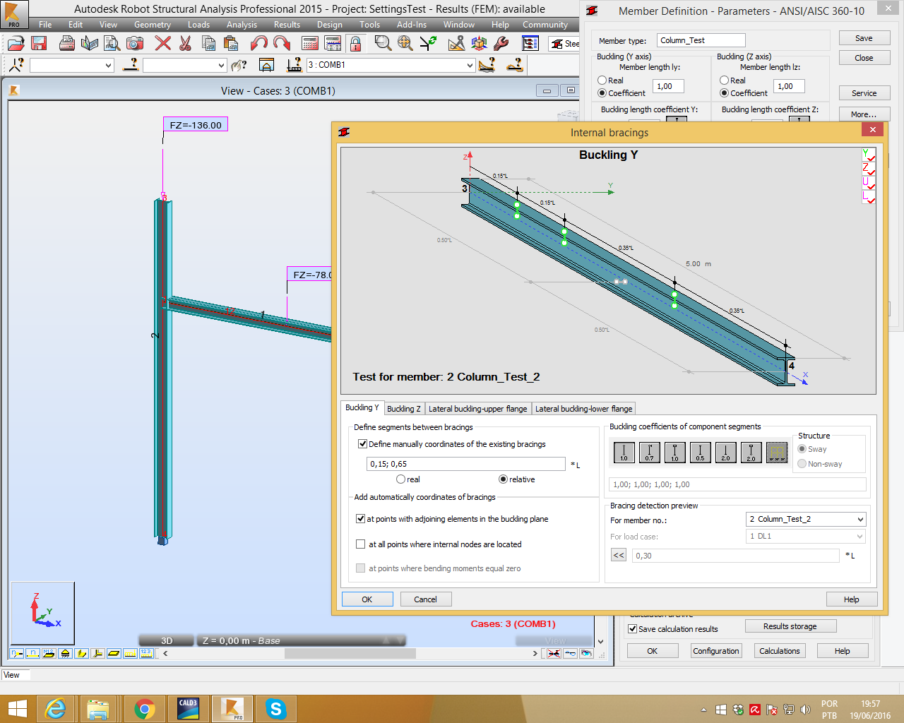This screenshot has width=904, height=723.
Task: Click the screen capture camera icon
Action: pos(135,44)
